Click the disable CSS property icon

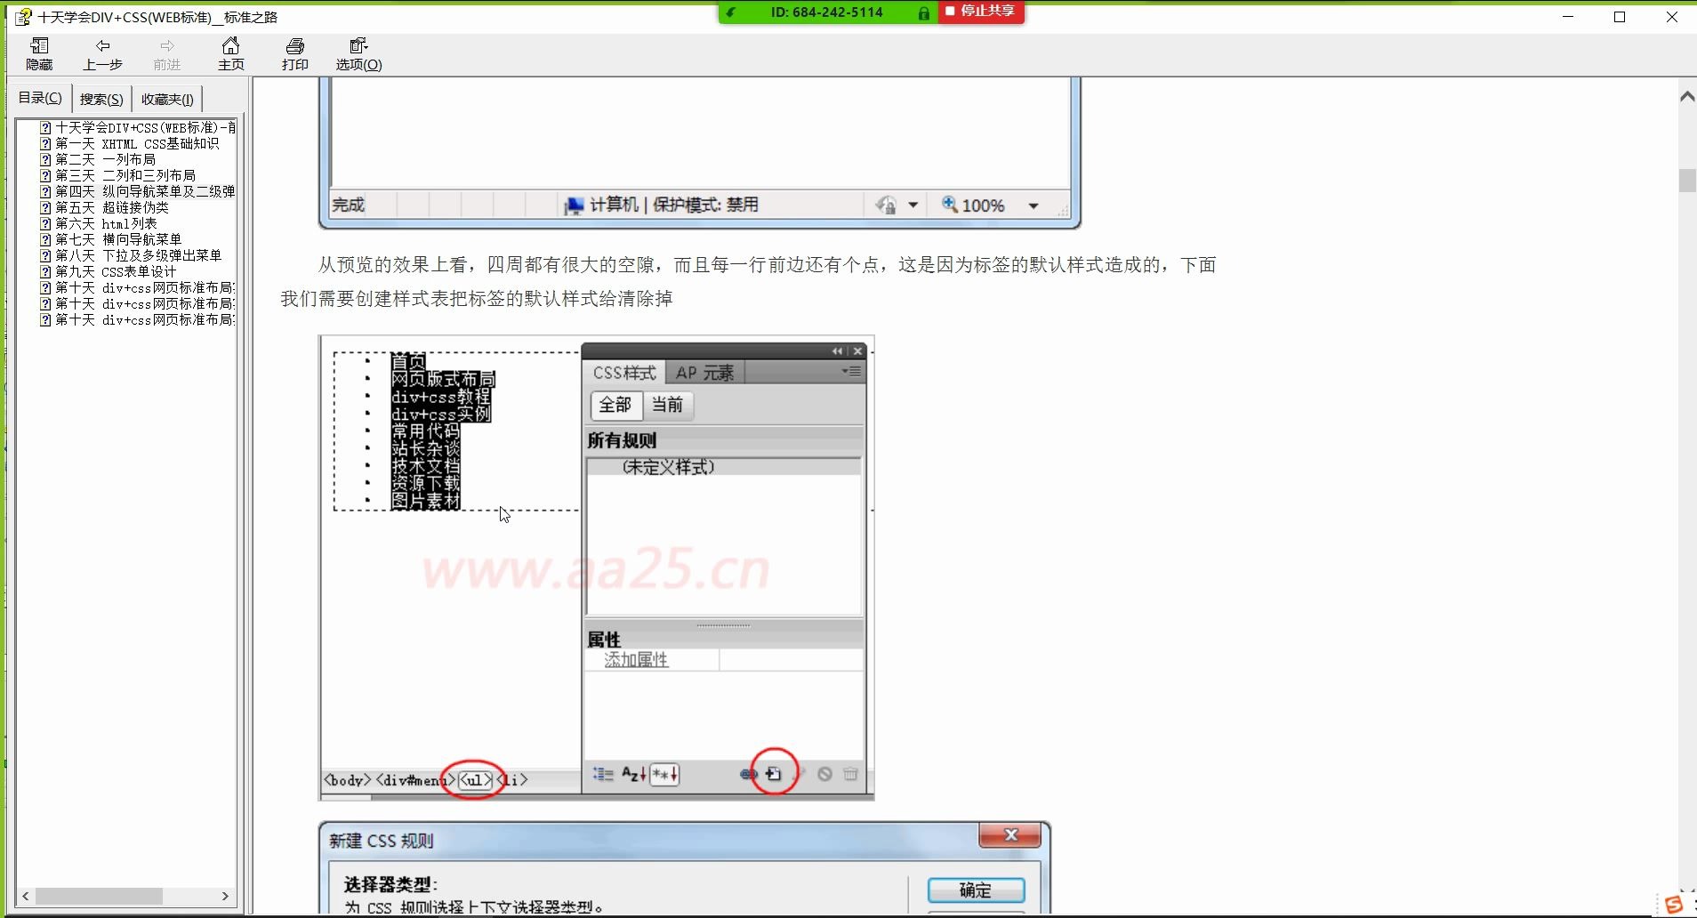[x=823, y=774]
